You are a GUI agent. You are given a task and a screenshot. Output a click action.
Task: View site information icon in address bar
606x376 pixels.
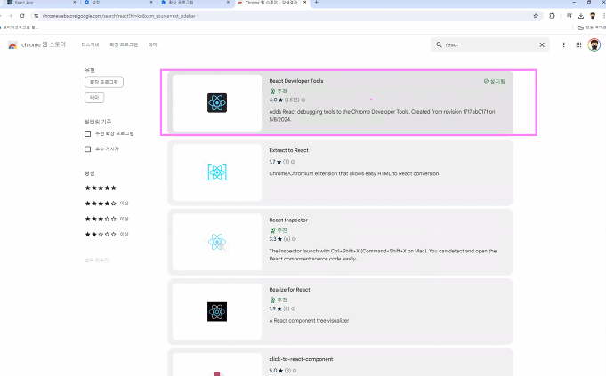(x=36, y=16)
